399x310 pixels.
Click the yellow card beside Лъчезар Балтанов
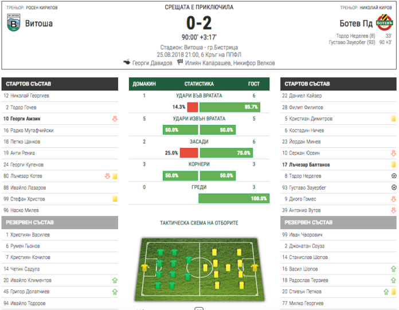(x=393, y=164)
